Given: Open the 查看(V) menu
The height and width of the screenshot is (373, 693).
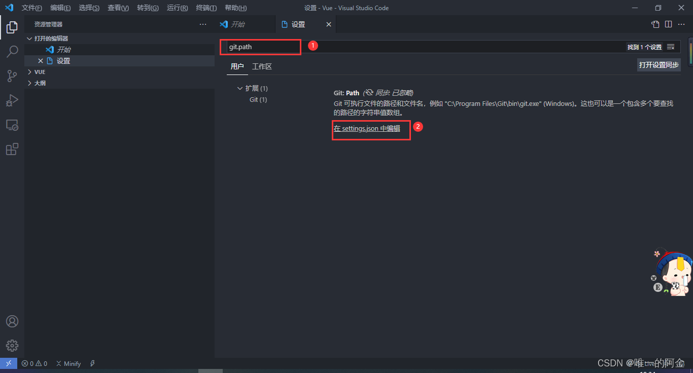Looking at the screenshot, I should point(118,8).
